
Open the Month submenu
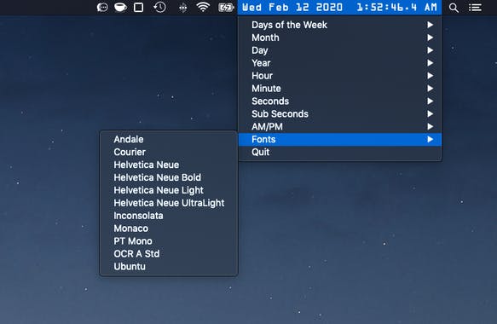click(340, 38)
